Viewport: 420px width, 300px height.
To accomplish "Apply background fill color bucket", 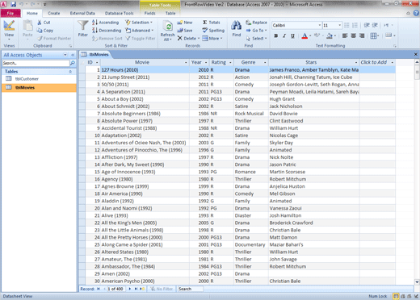I will click(x=330, y=35).
